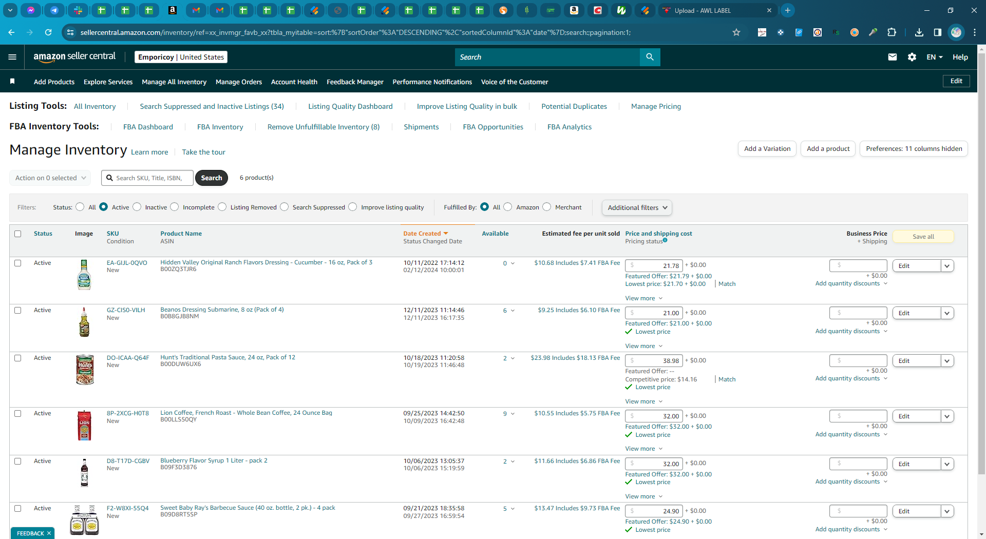This screenshot has width=986, height=539.
Task: Open the FBA Dashboard link
Action: (148, 127)
